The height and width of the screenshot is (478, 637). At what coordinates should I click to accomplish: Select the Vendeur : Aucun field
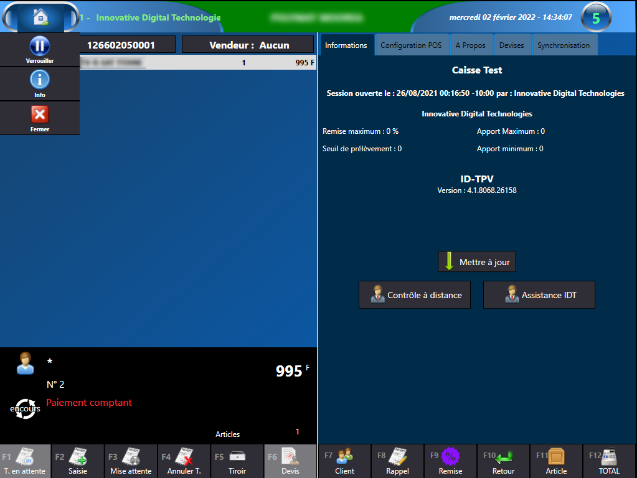click(x=248, y=45)
